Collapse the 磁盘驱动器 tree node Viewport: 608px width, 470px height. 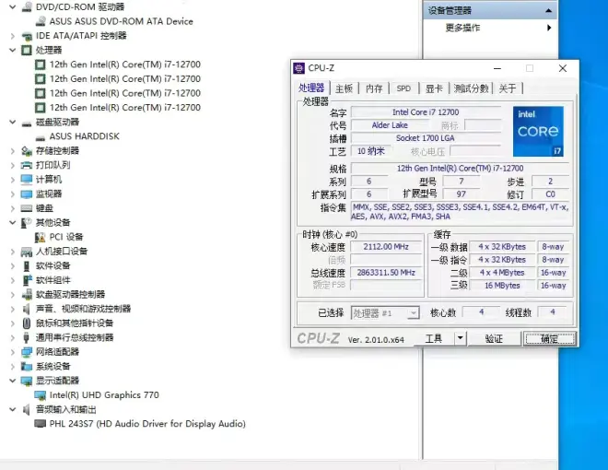click(13, 123)
